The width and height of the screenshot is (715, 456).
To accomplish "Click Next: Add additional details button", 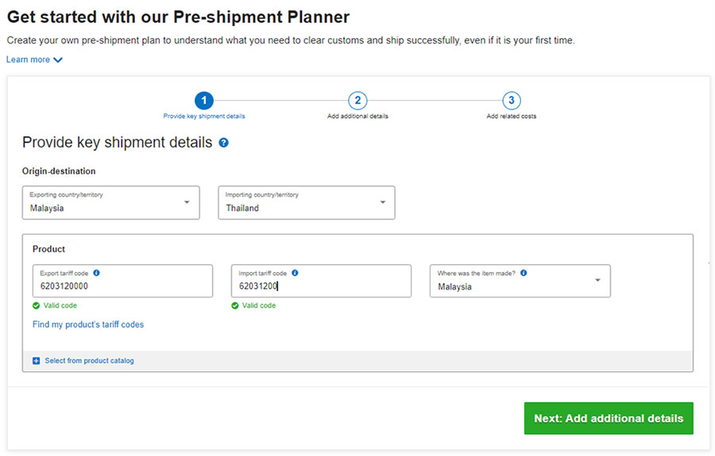I will [x=609, y=418].
